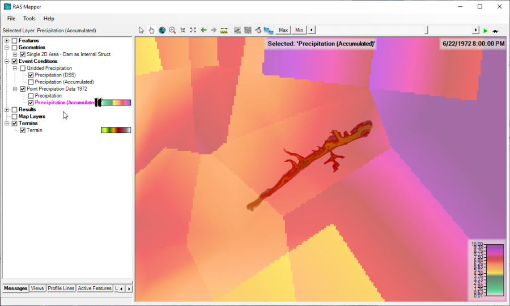Image resolution: width=510 pixels, height=306 pixels.
Task: Click the Max button
Action: coord(283,30)
